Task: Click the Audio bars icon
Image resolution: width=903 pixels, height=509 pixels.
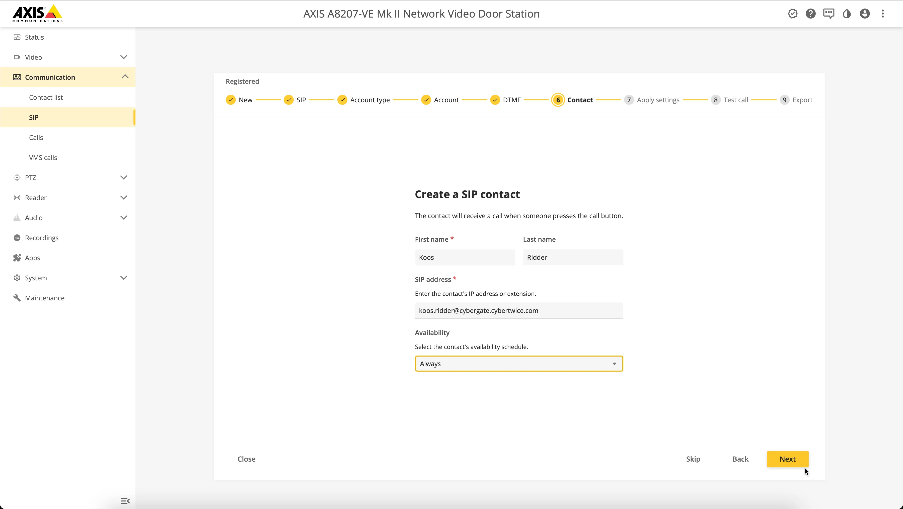Action: click(17, 218)
